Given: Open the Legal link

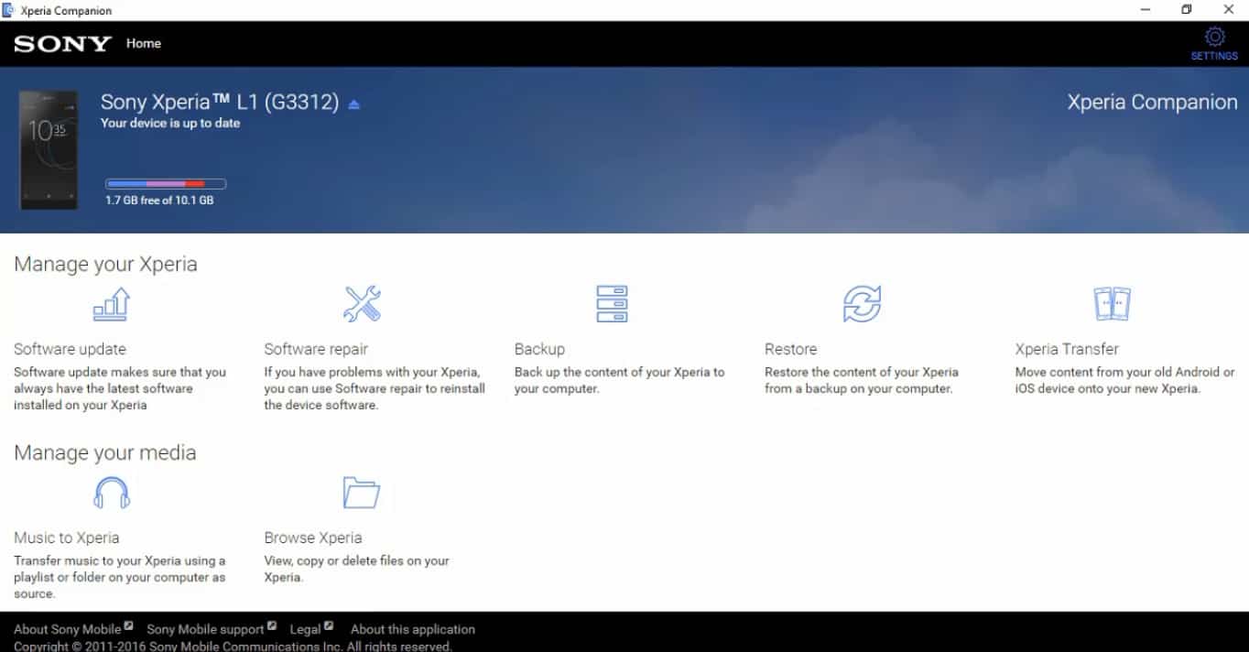Looking at the screenshot, I should [x=305, y=629].
